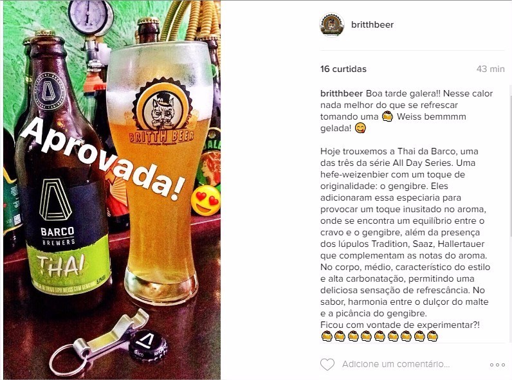Like the post with the heart icon
This screenshot has width=512, height=380.
[x=327, y=365]
